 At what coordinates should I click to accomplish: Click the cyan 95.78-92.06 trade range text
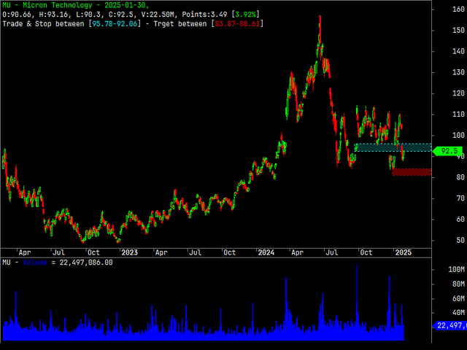(x=115, y=24)
